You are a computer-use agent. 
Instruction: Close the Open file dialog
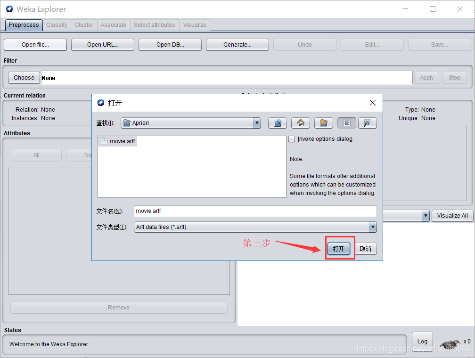point(373,103)
